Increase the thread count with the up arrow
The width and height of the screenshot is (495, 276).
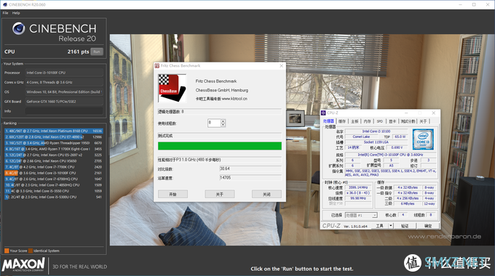[x=223, y=121]
